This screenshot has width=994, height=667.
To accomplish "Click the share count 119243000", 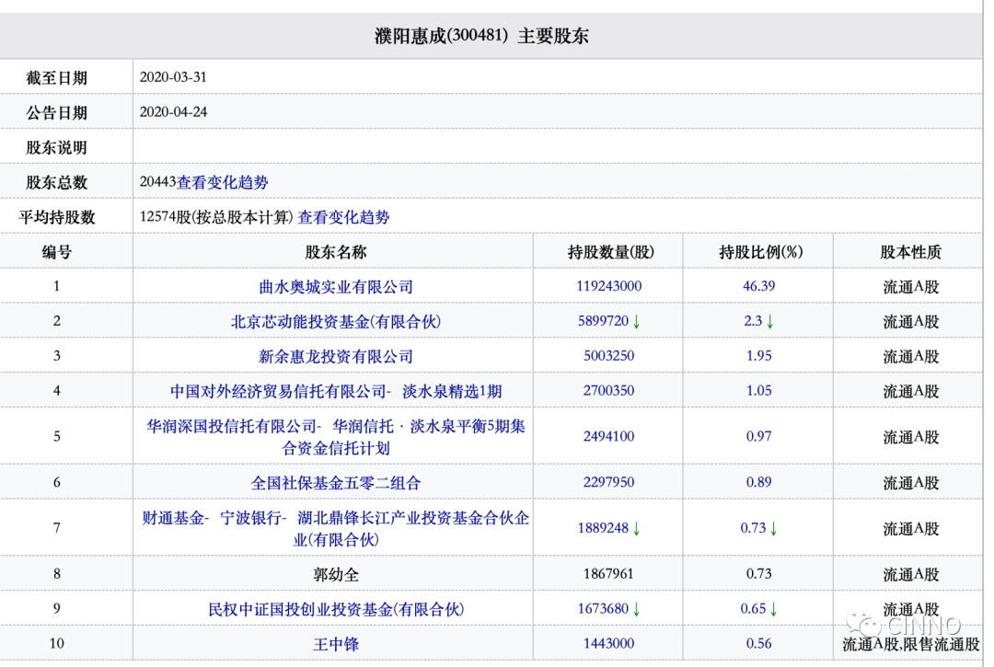I will pyautogui.click(x=608, y=286).
